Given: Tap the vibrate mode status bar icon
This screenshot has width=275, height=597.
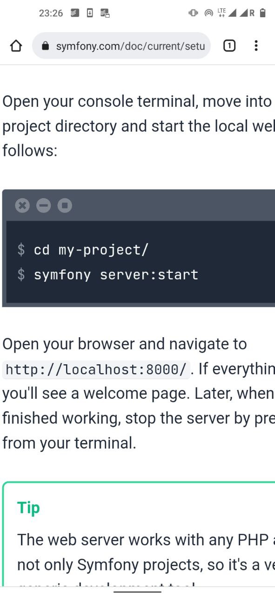Looking at the screenshot, I should 193,13.
